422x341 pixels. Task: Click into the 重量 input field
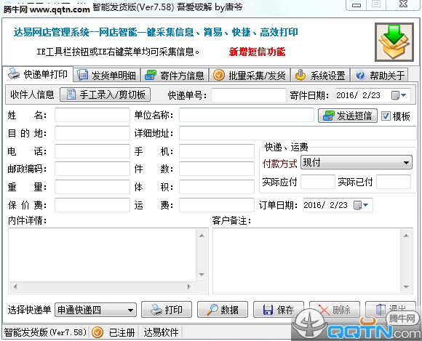tap(92, 187)
